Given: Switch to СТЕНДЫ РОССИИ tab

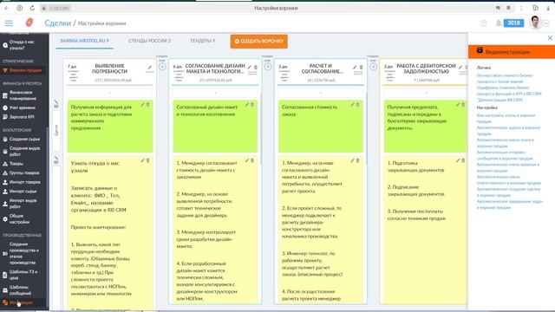Looking at the screenshot, I should coord(149,41).
